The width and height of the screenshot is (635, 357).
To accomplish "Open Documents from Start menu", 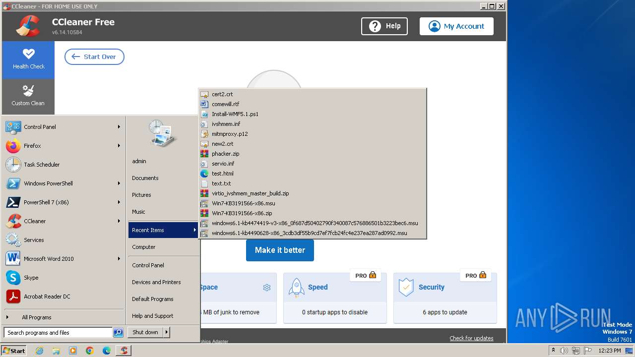I will click(x=164, y=178).
